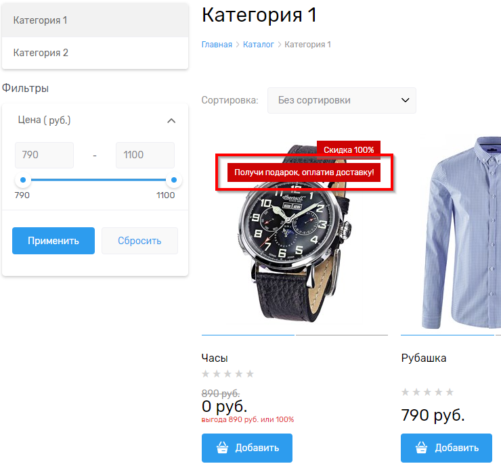Click basket icon on shirt Добавить button

click(x=421, y=447)
